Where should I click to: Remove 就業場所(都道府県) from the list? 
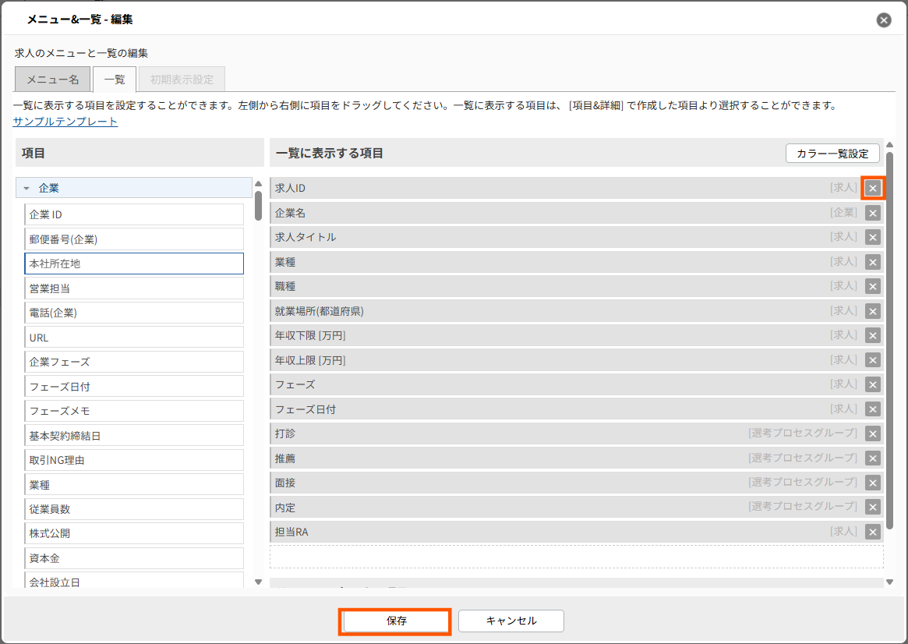pos(873,312)
